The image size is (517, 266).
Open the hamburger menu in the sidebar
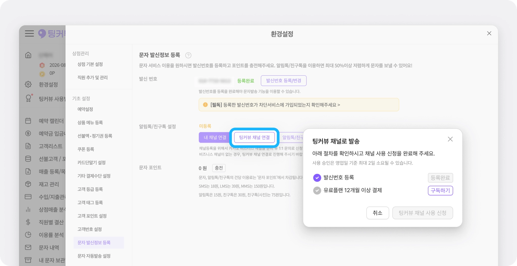click(x=29, y=34)
